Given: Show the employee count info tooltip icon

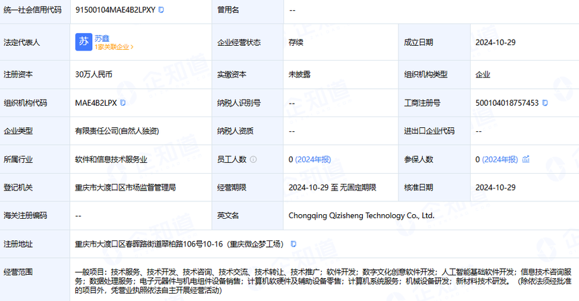Looking at the screenshot, I should [x=253, y=159].
